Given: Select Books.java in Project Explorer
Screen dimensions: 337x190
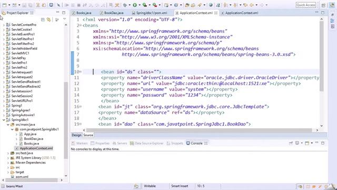Looking at the screenshot, I should pos(32,144).
